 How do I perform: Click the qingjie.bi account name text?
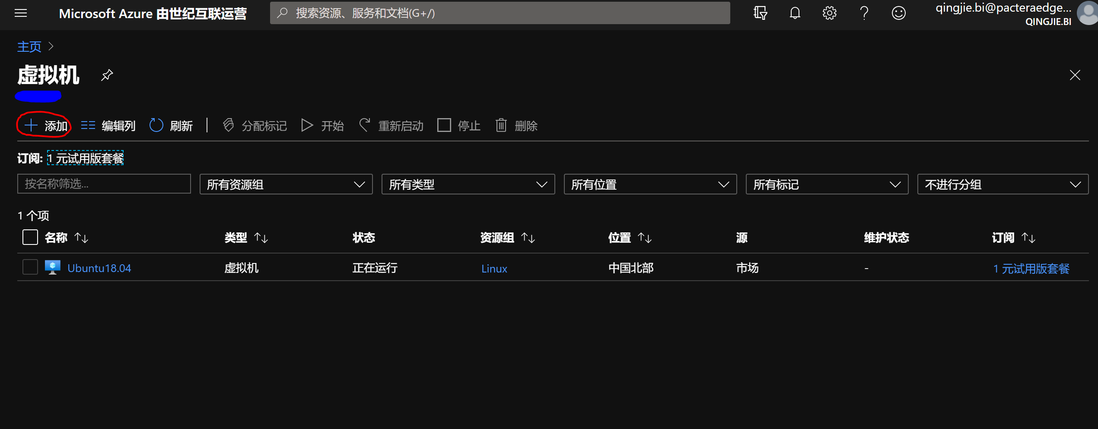[x=1003, y=8]
